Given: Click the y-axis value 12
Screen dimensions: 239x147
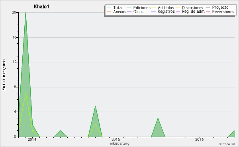Looking at the screenshot, I should [x=14, y=62].
